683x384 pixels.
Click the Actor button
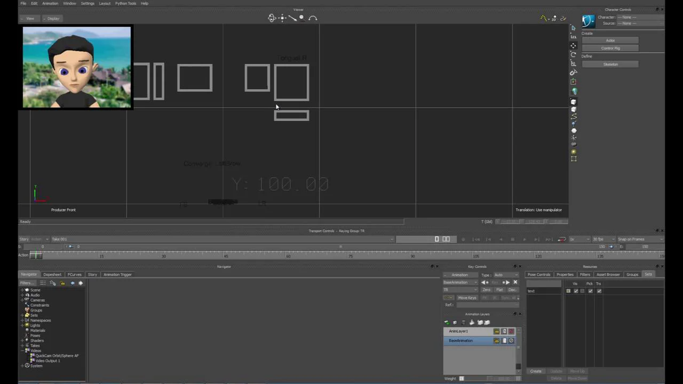click(610, 41)
